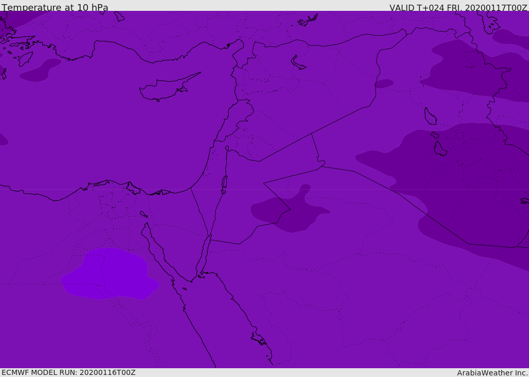This screenshot has width=529, height=377.
Task: Click Lake Assad in northern Syria
Action: click(298, 63)
